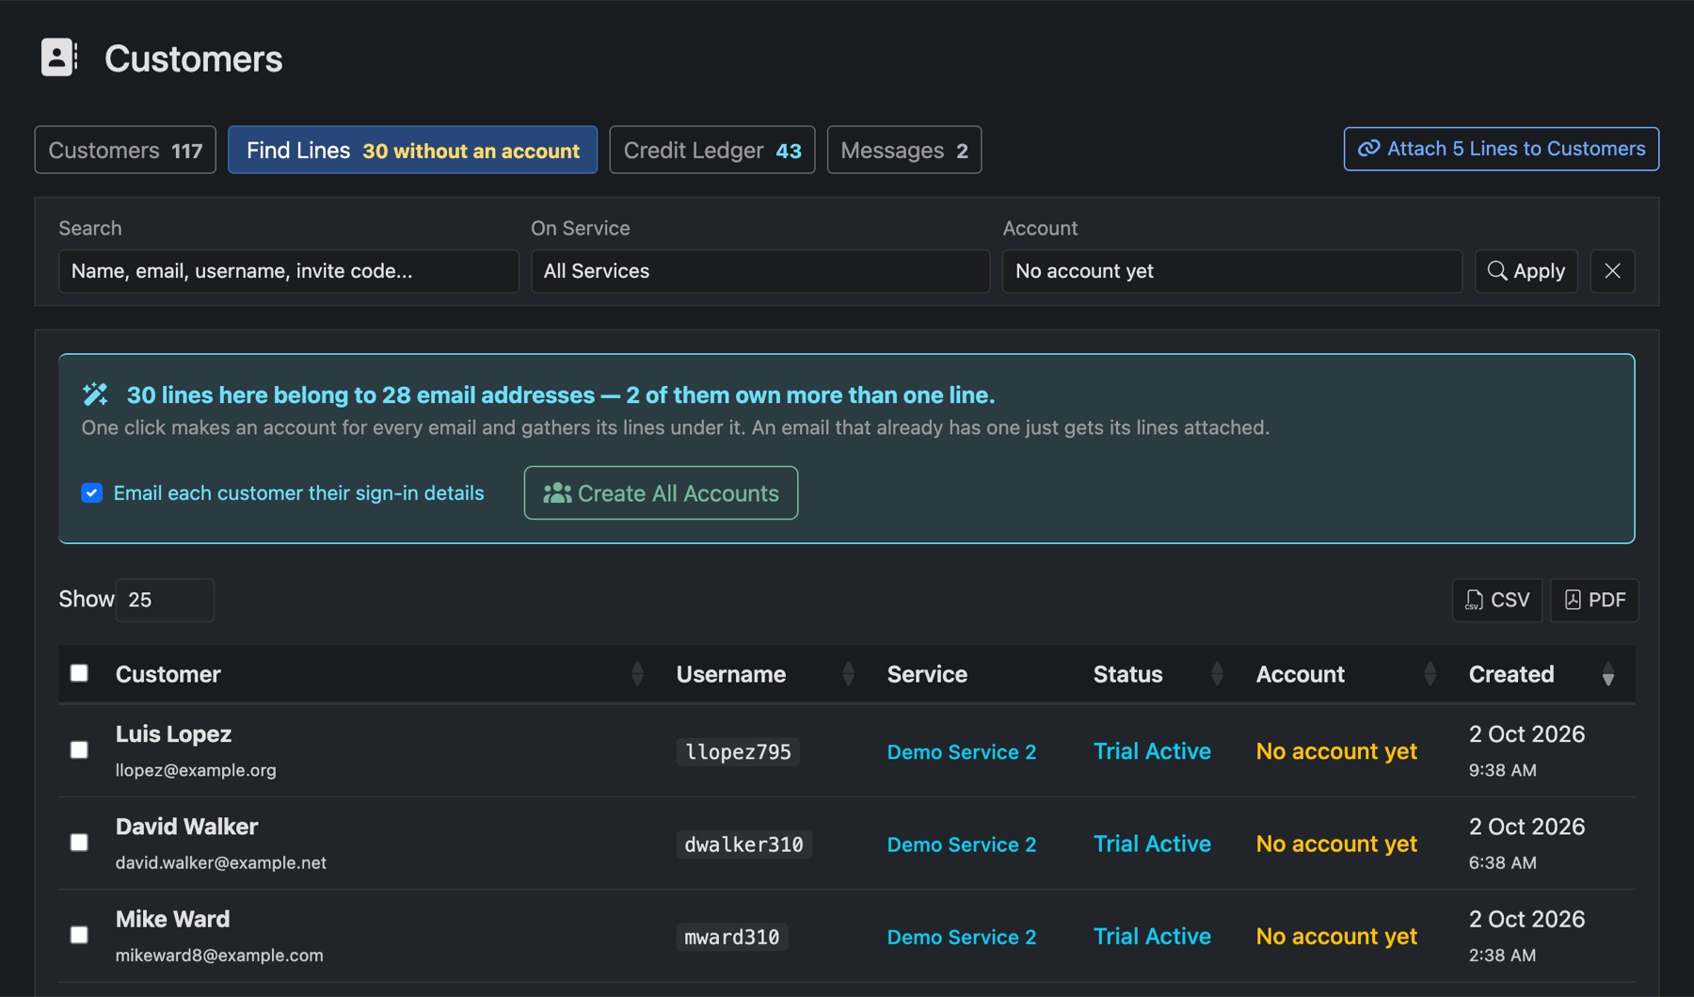Sort by Created column arrows
The height and width of the screenshot is (997, 1694).
(x=1608, y=673)
